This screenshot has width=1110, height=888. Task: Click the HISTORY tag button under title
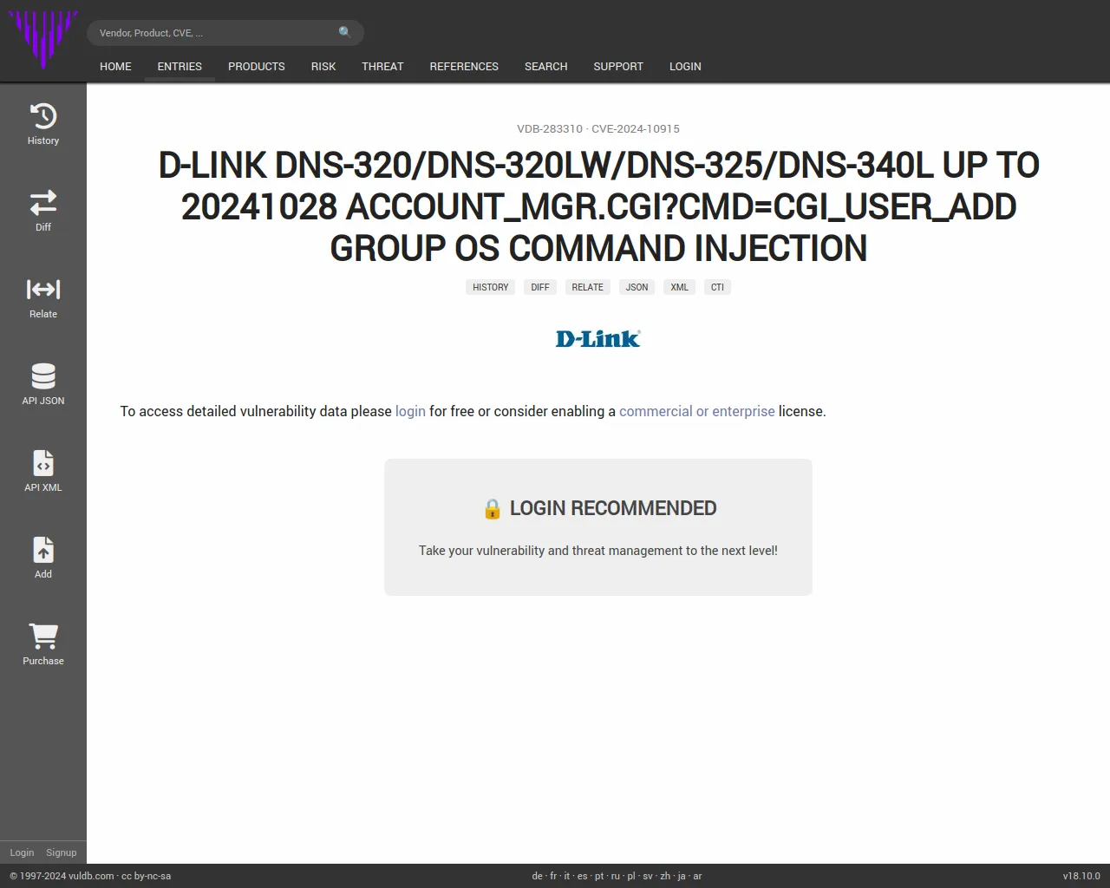coord(491,287)
